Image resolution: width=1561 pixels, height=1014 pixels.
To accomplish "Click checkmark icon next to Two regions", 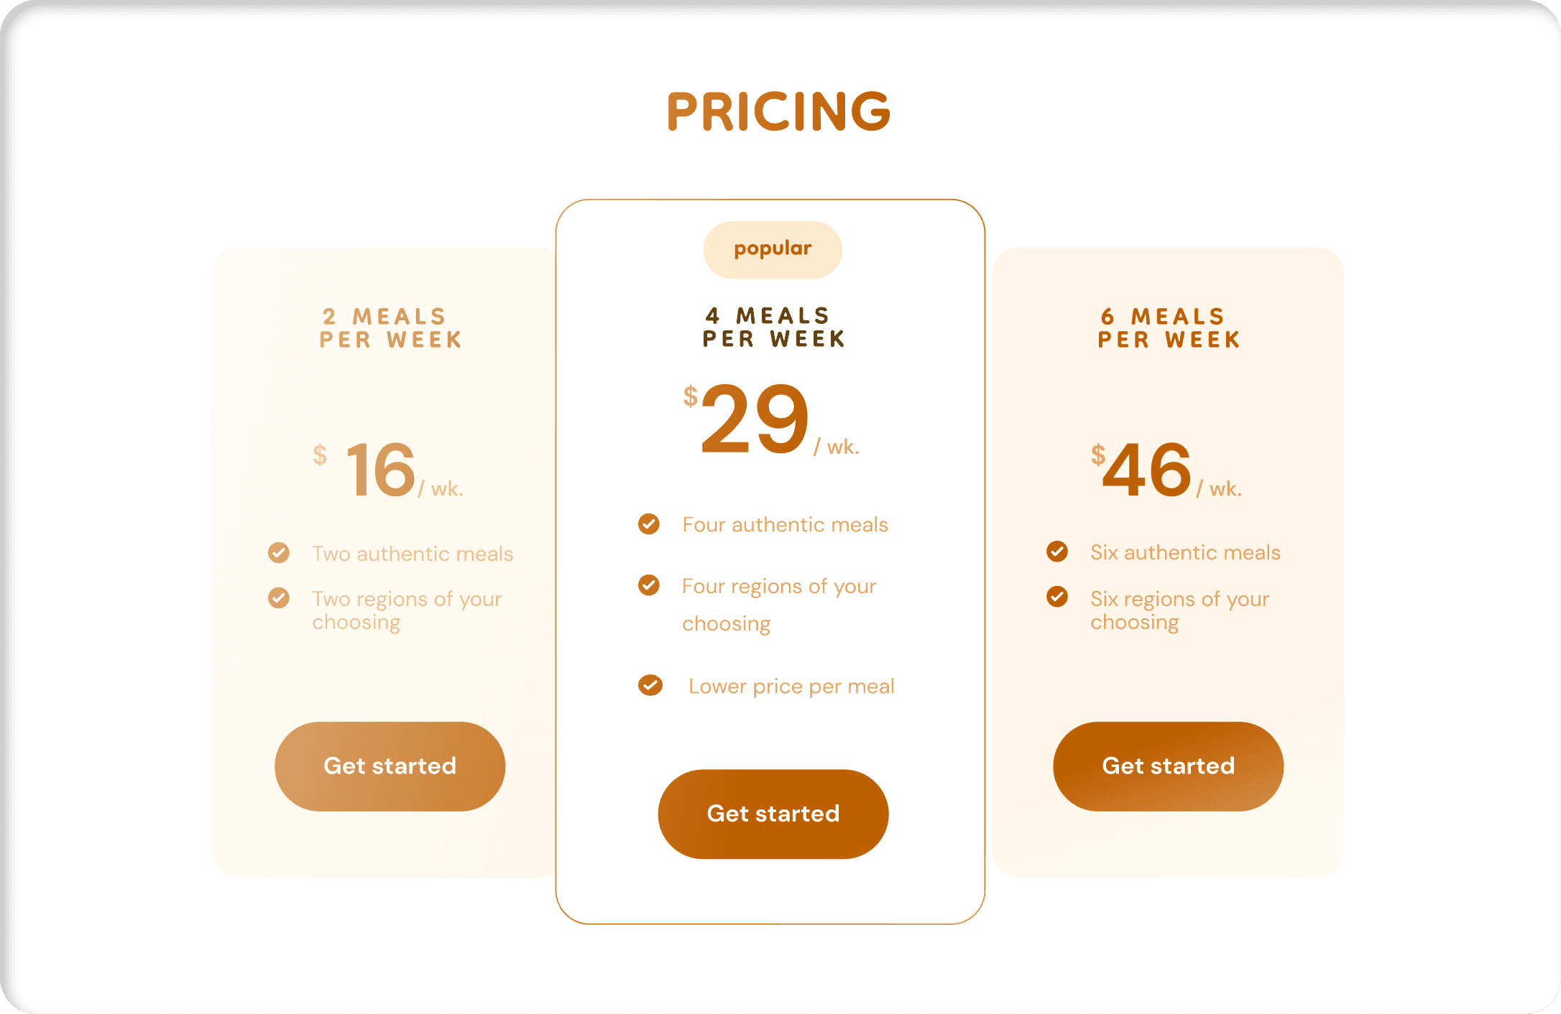I will point(279,597).
